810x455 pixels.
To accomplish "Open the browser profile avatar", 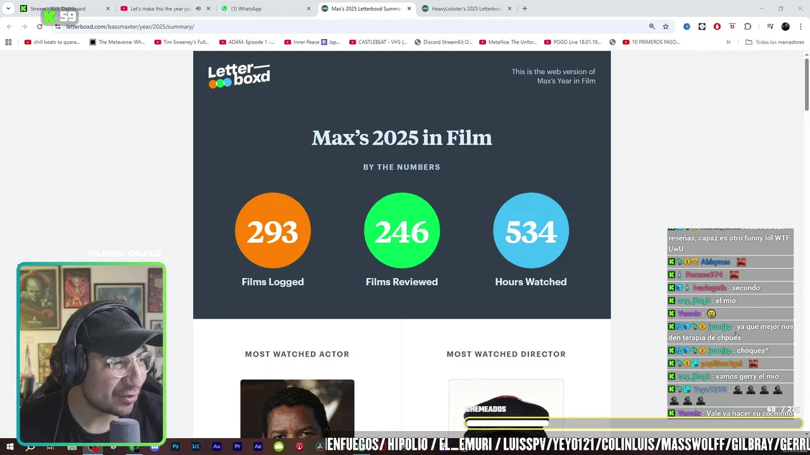I will click(785, 27).
